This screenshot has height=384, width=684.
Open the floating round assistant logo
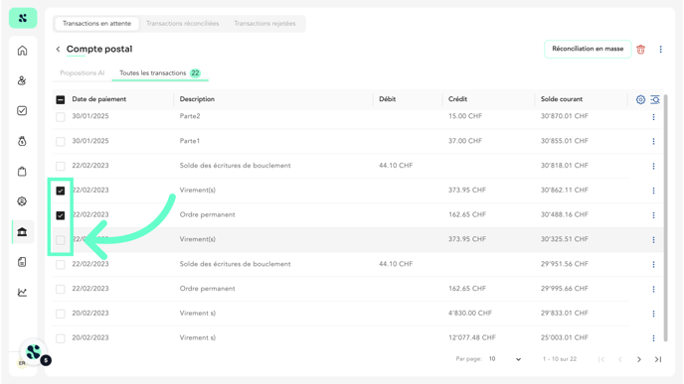(x=34, y=352)
